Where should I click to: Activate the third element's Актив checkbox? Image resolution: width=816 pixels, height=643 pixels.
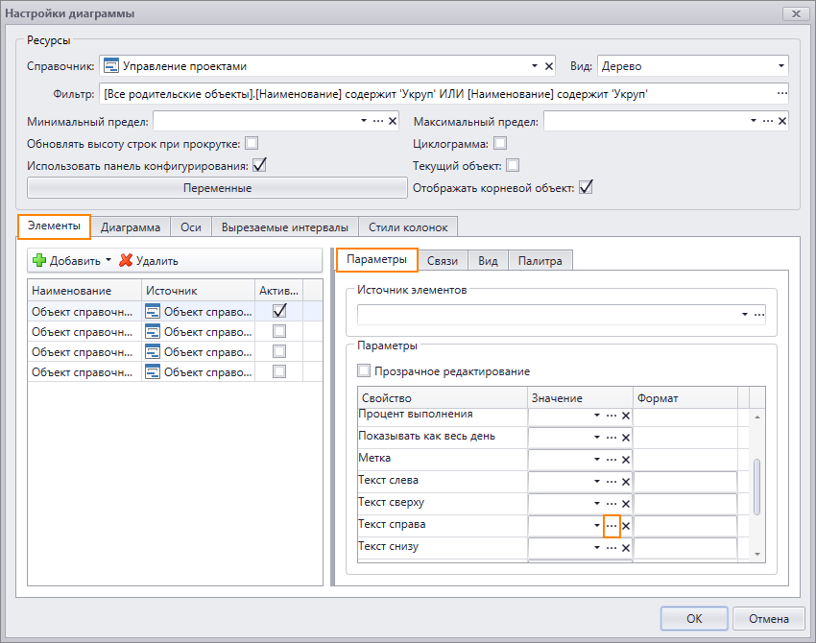(279, 351)
